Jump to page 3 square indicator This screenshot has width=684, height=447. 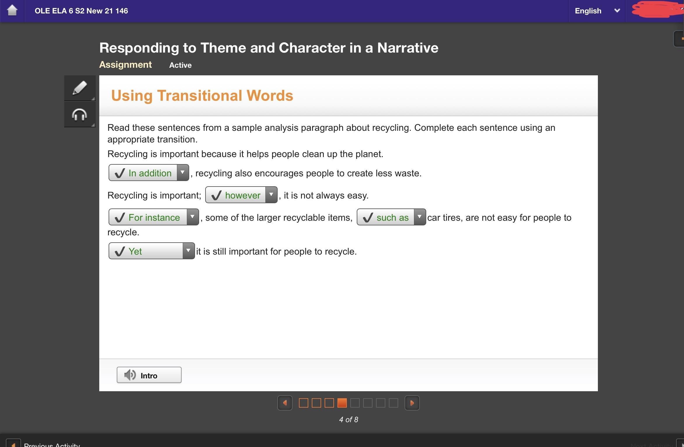pyautogui.click(x=329, y=403)
